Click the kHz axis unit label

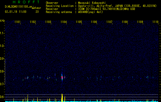[2, 21]
